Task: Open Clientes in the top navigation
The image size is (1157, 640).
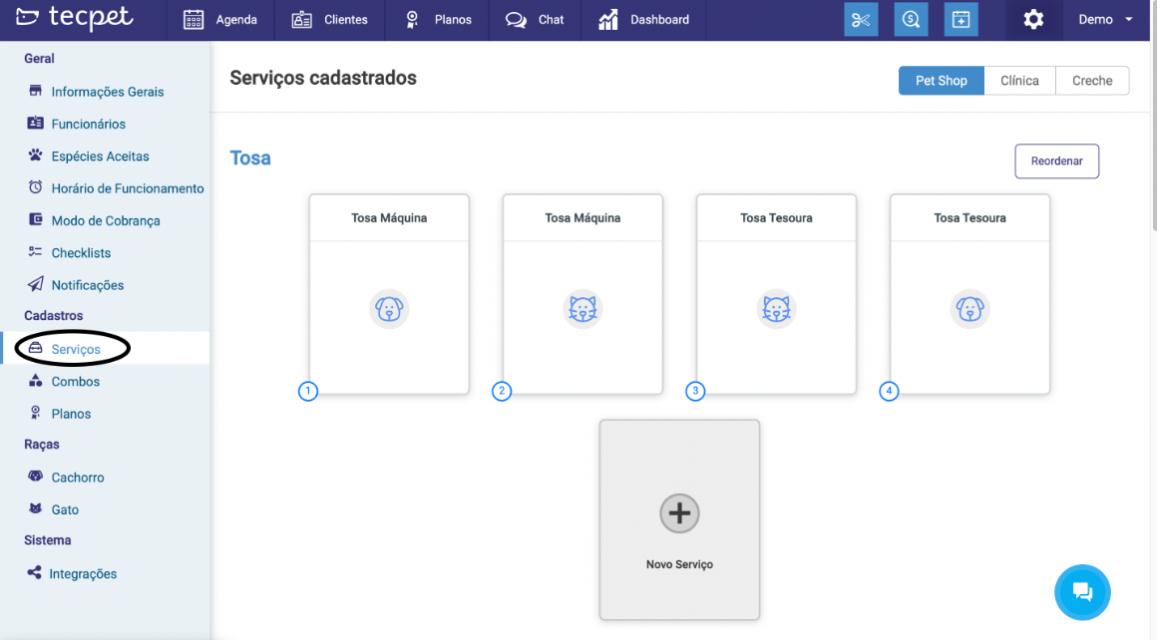Action: (330, 20)
